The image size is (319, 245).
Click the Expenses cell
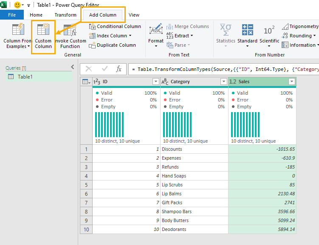tap(194, 158)
